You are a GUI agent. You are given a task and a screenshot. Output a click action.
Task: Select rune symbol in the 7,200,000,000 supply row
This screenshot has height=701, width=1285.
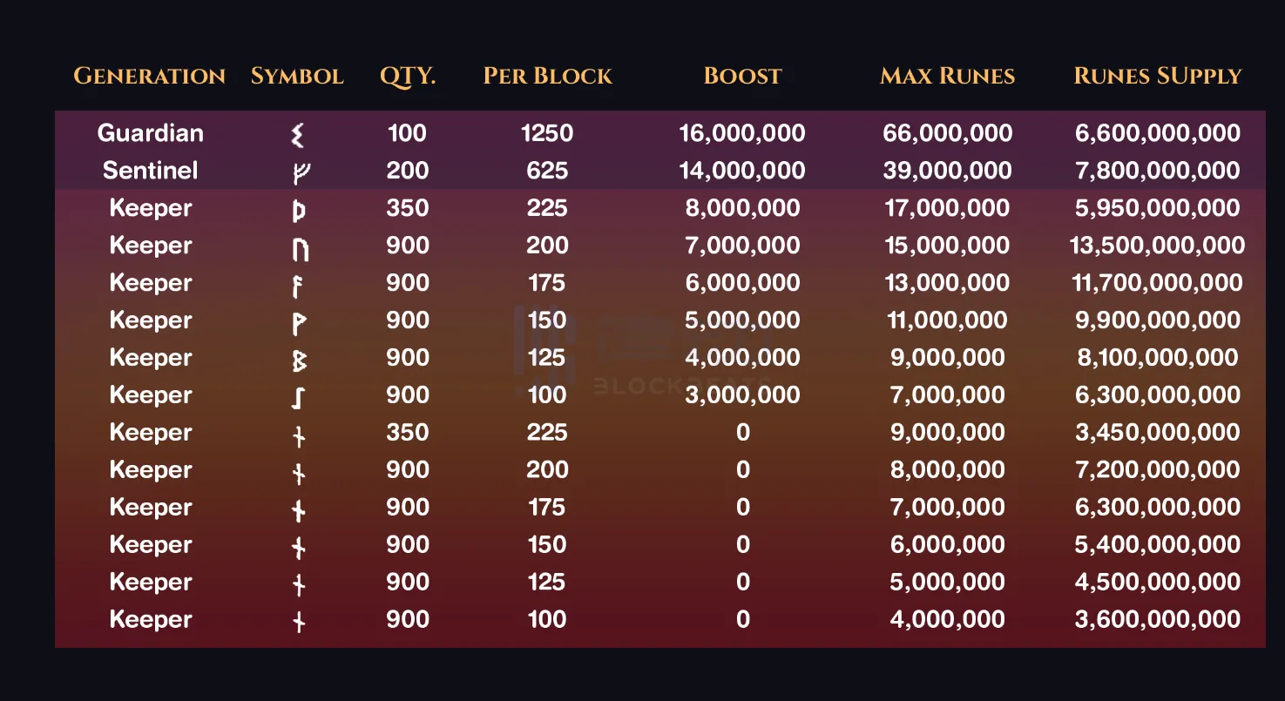click(x=298, y=473)
